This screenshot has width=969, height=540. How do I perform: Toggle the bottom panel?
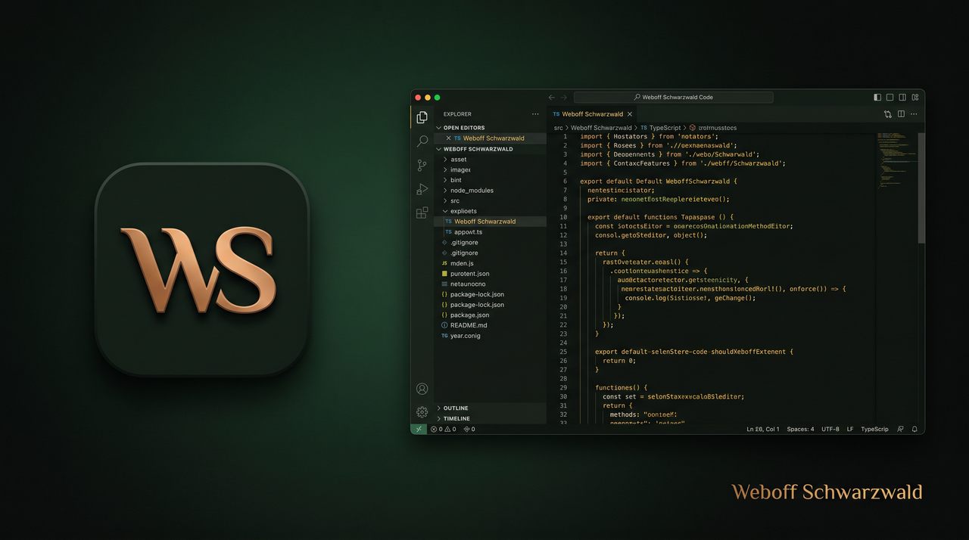(890, 97)
